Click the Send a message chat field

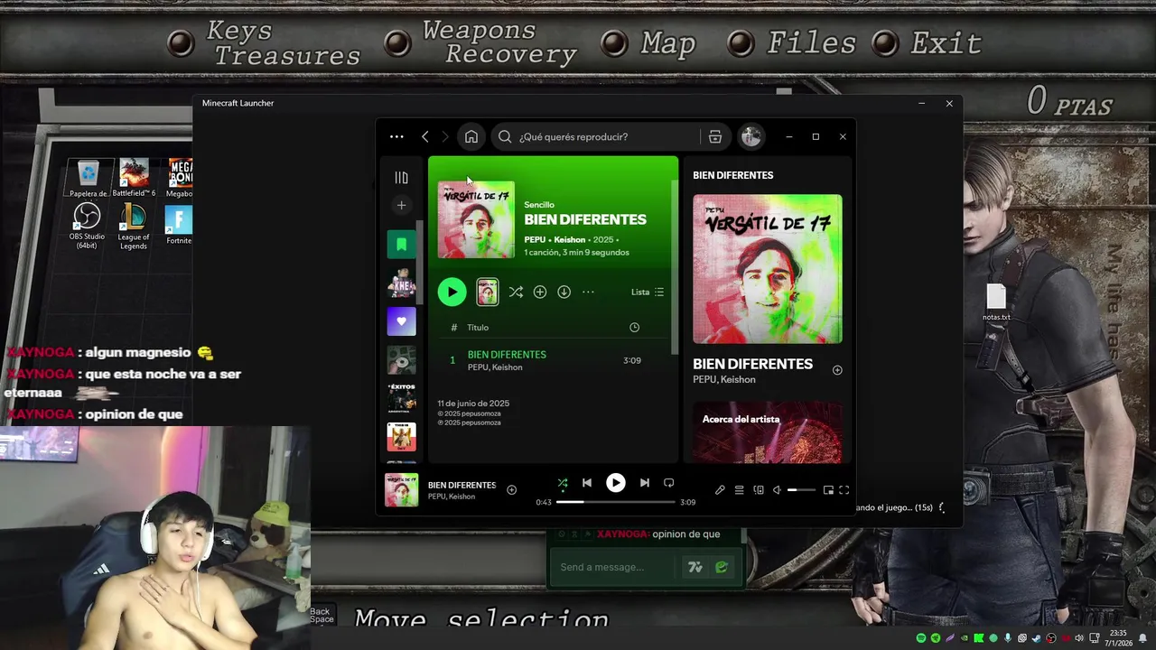coord(611,567)
